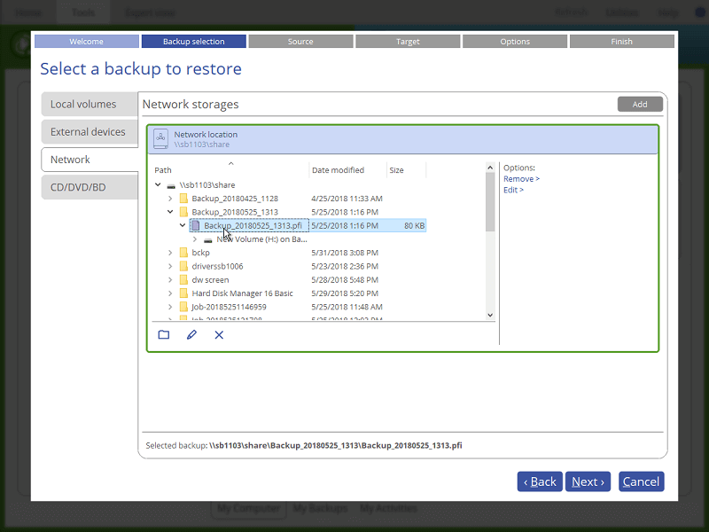
Task: Open the Tools menu
Action: click(82, 12)
